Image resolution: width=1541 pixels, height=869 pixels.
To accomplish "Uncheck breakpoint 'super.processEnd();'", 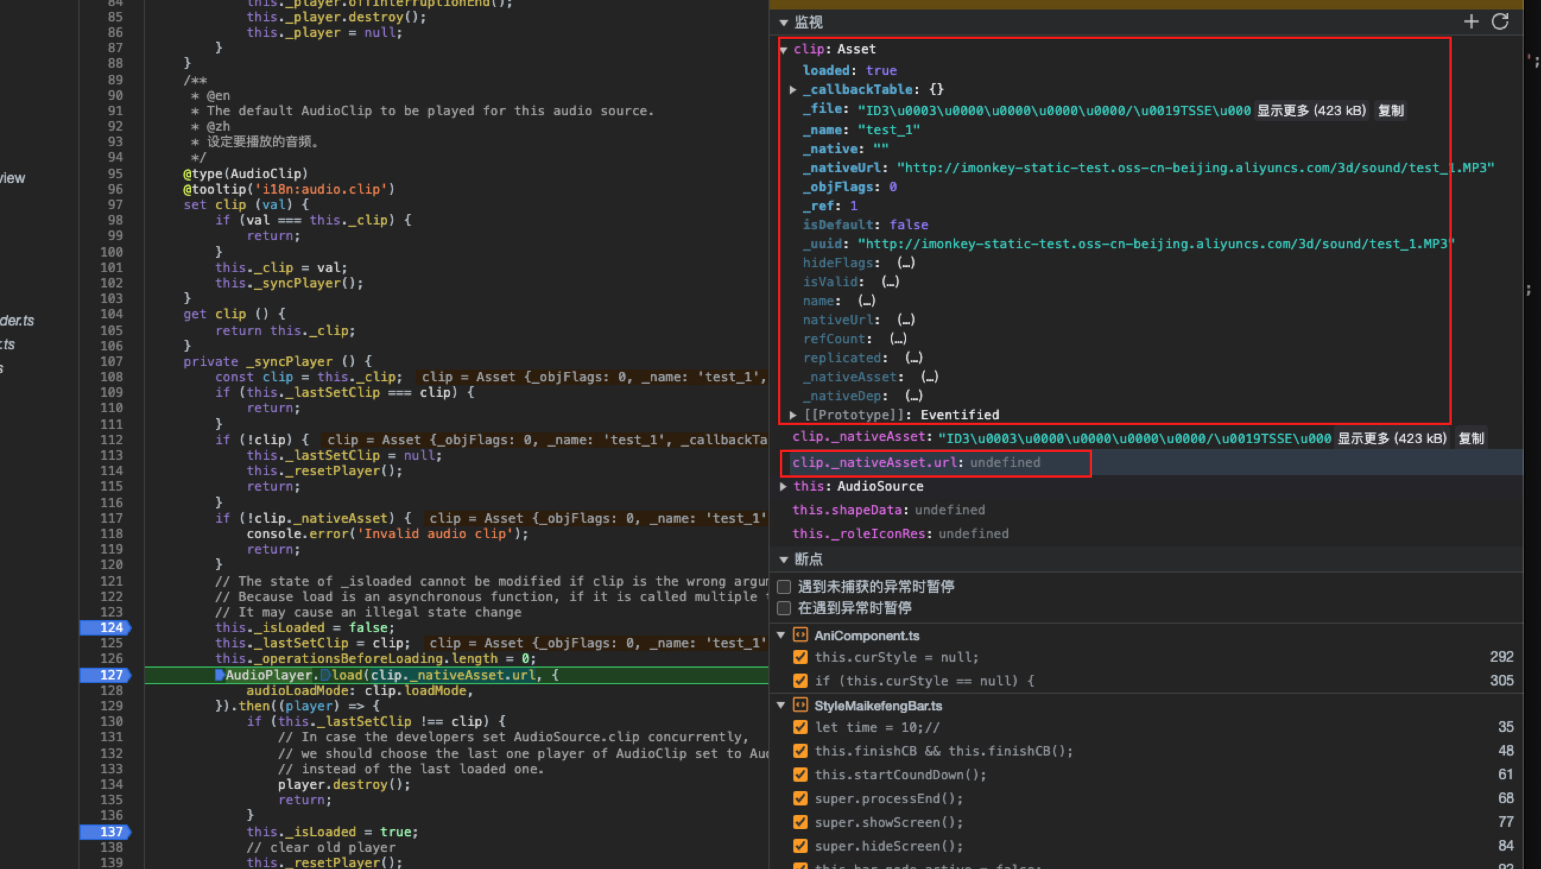I will click(800, 798).
